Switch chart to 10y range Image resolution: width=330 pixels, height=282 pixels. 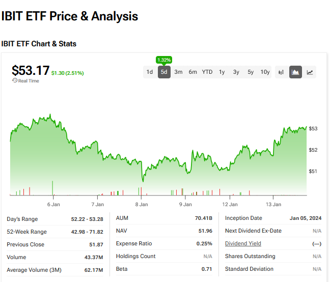(265, 72)
